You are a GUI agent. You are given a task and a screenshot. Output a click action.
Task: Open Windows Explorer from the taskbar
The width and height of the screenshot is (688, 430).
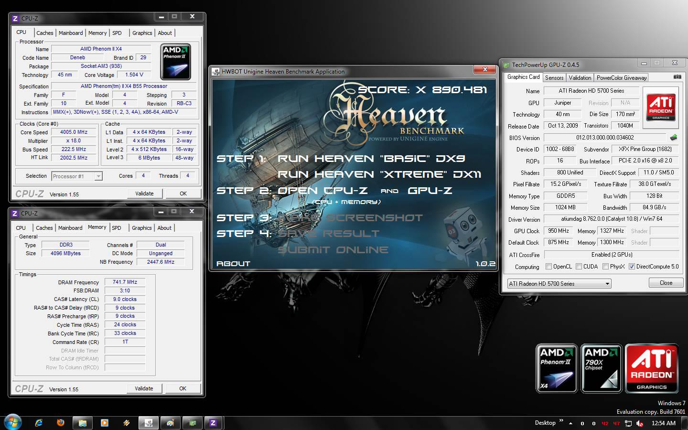point(83,423)
